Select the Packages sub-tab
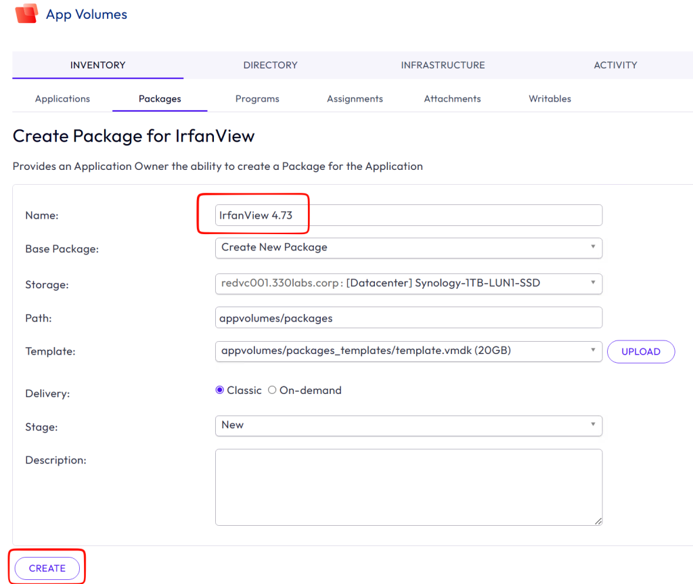 [160, 99]
